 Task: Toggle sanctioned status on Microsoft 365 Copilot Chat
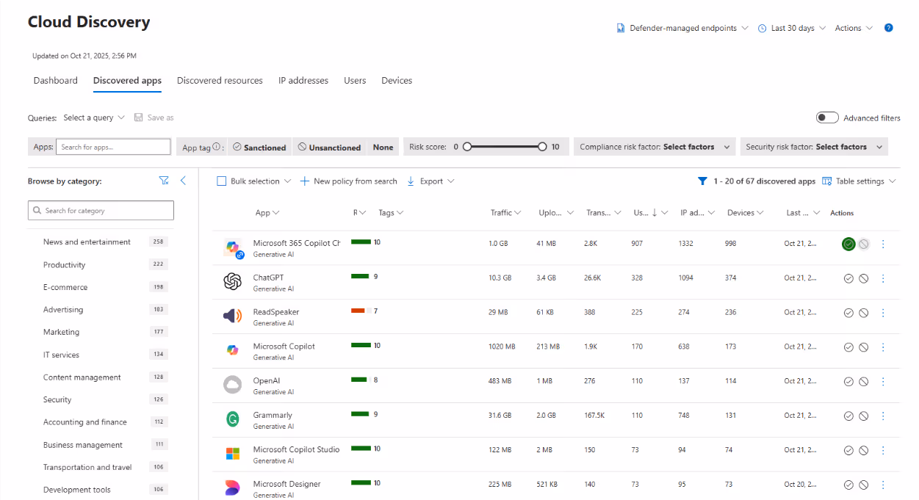click(848, 244)
